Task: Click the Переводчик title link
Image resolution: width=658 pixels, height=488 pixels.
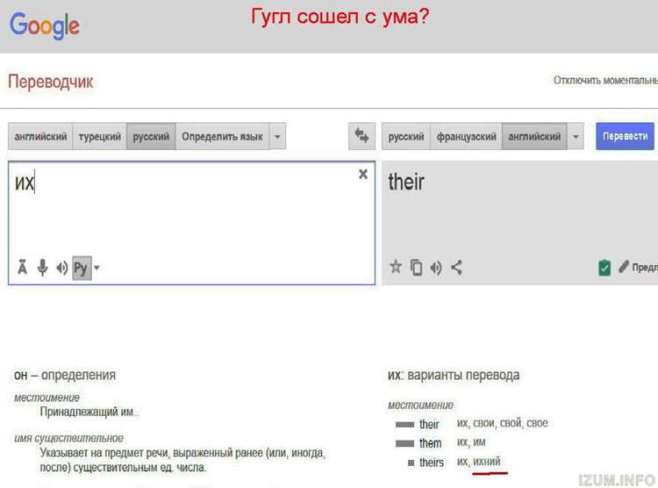Action: point(51,81)
